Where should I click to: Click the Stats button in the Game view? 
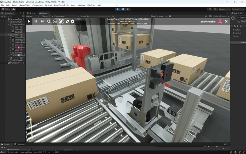(215, 16)
